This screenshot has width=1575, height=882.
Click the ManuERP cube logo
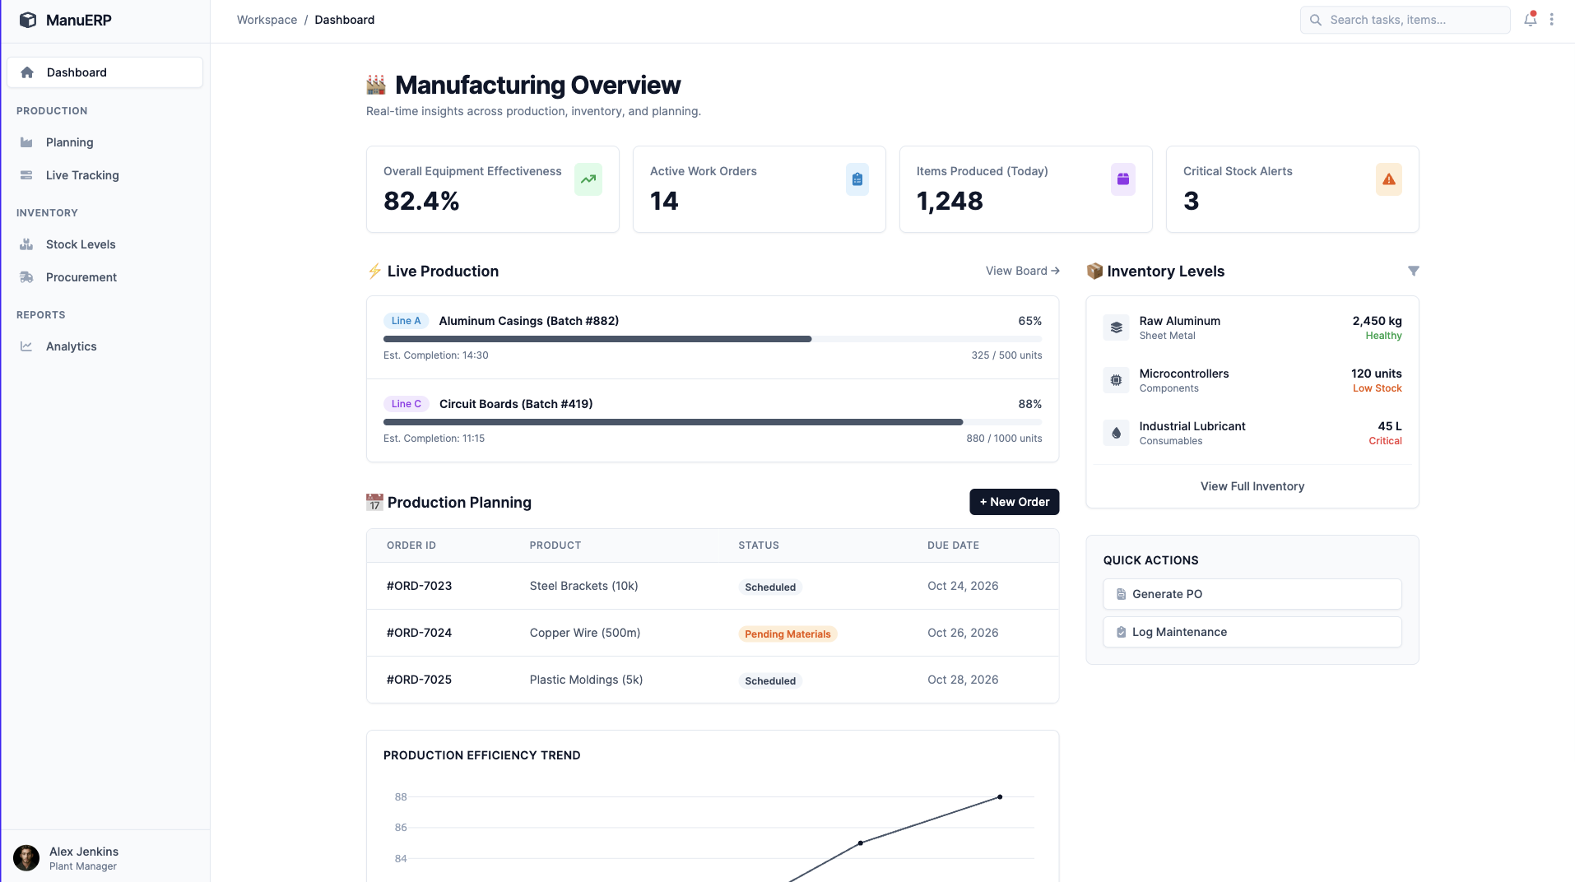[28, 20]
